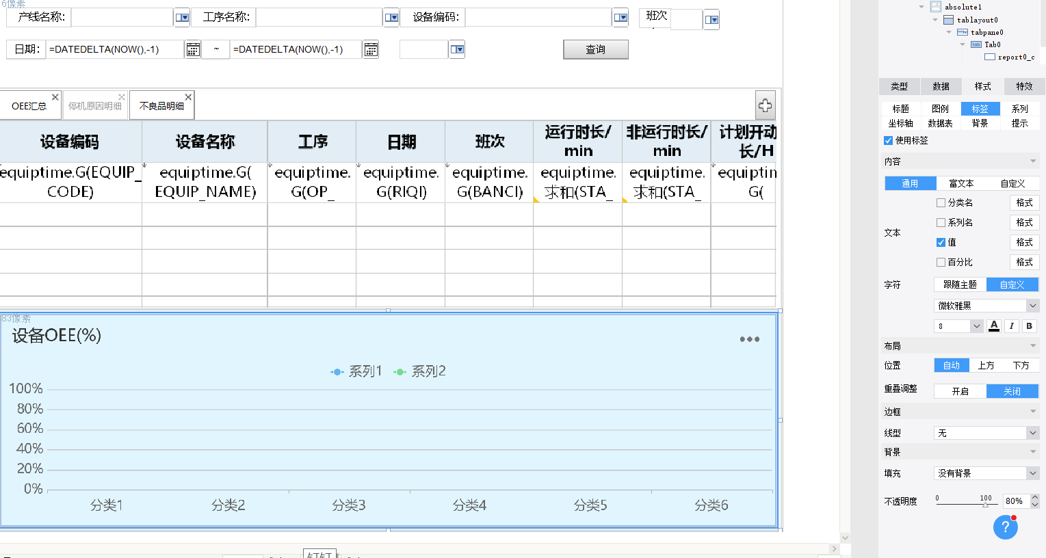Screen dimensions: 1046x558
Task: Click 格式 button beside 值
Action: (1024, 242)
